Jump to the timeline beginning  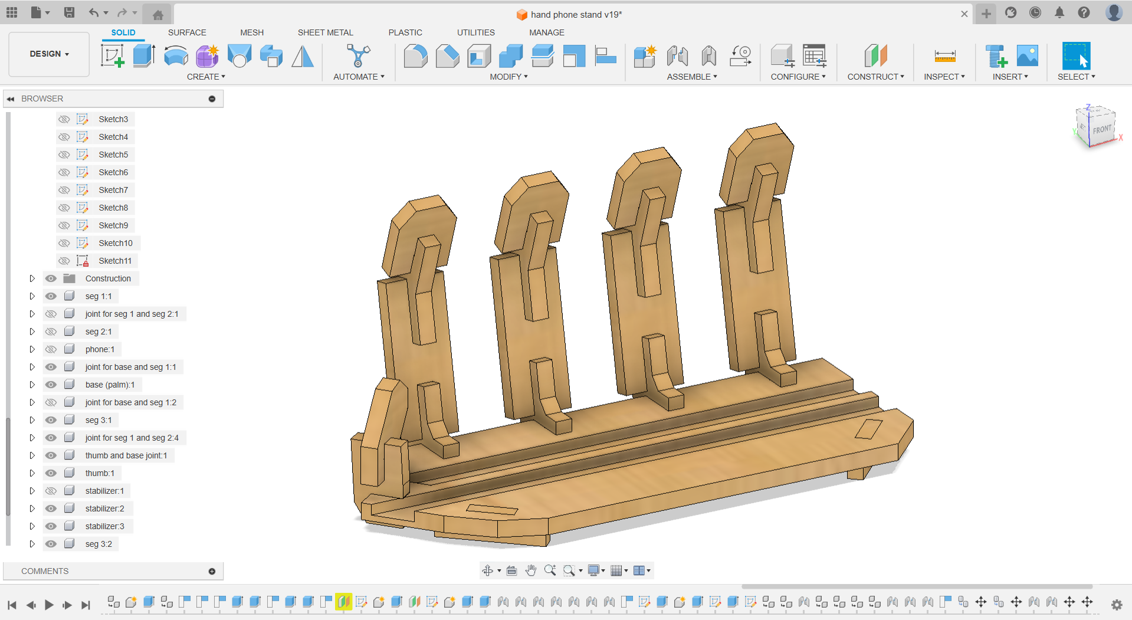coord(12,605)
